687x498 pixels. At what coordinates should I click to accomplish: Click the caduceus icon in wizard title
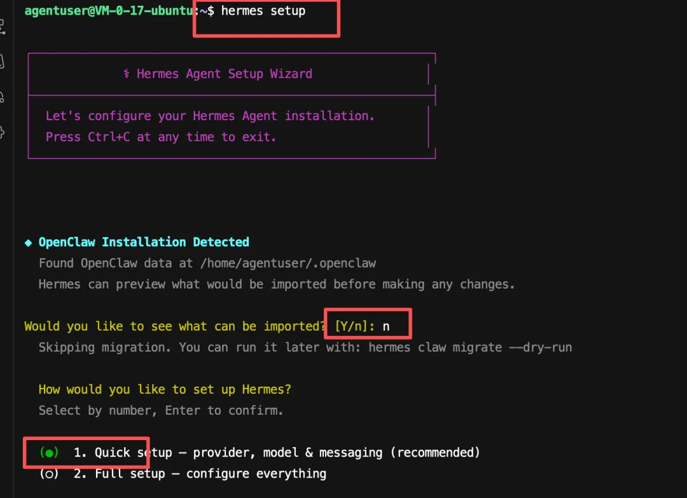(x=126, y=74)
